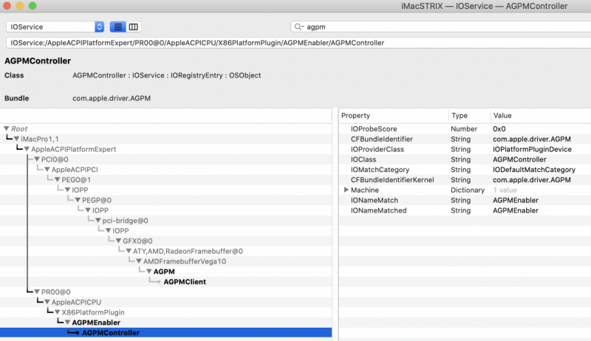Select the IONameMatched property row

pos(465,210)
